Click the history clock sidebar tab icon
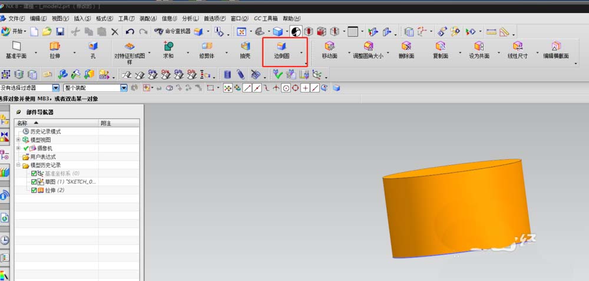 click(x=5, y=240)
